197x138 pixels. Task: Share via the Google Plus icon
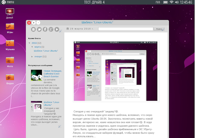point(51,29)
